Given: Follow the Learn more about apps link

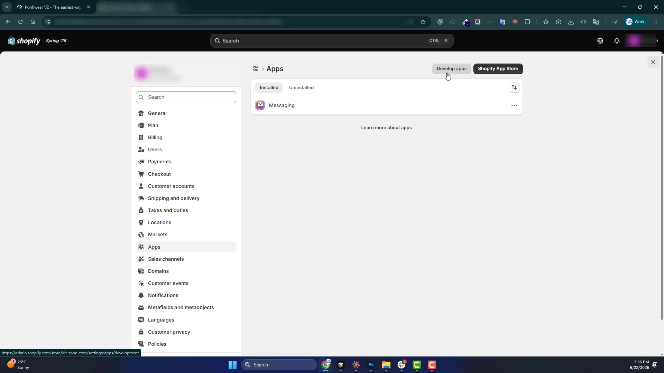Looking at the screenshot, I should [x=386, y=128].
